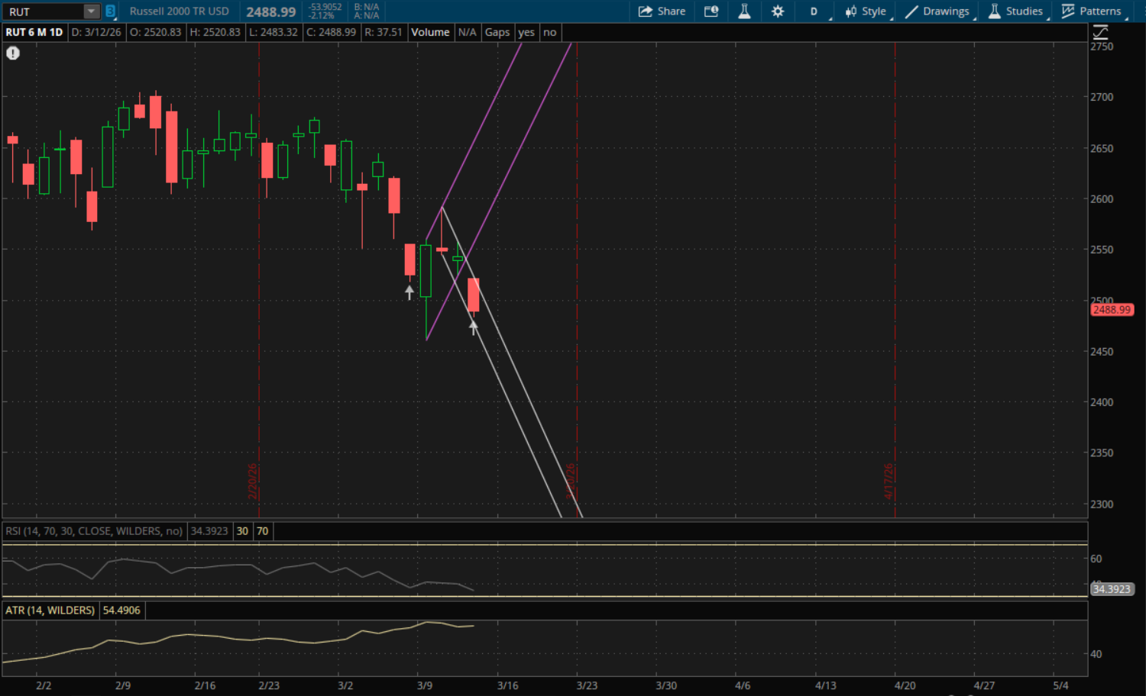Viewport: 1146px width, 696px height.
Task: Click the flask icon beside the gear
Action: pyautogui.click(x=744, y=11)
